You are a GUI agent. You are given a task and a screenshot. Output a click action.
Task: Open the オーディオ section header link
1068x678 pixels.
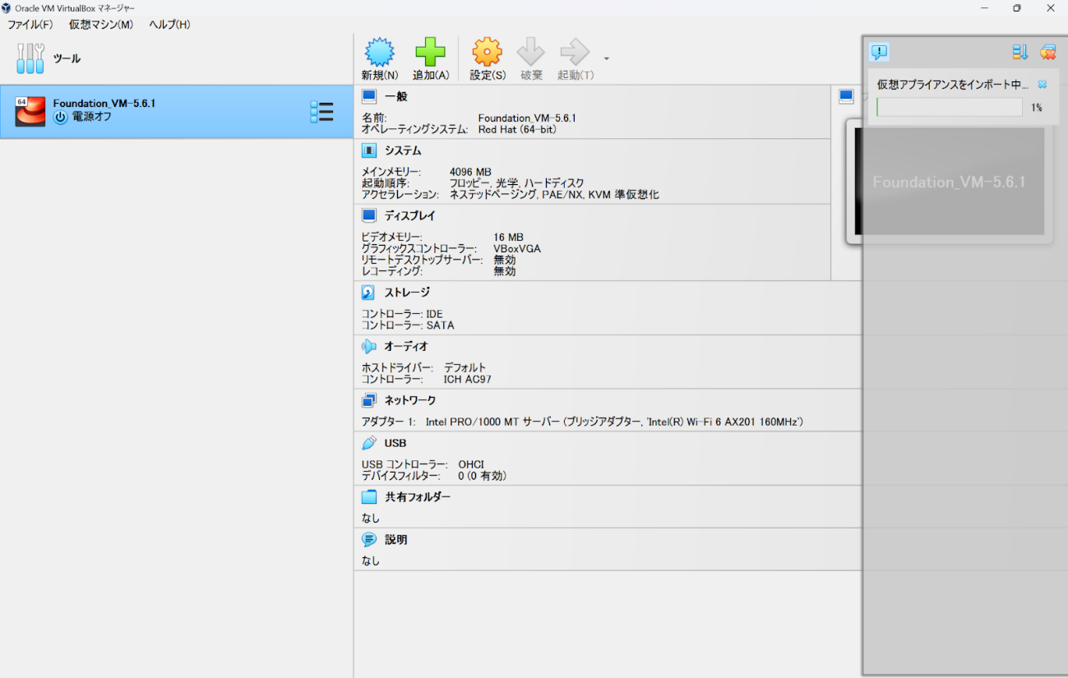pos(406,346)
